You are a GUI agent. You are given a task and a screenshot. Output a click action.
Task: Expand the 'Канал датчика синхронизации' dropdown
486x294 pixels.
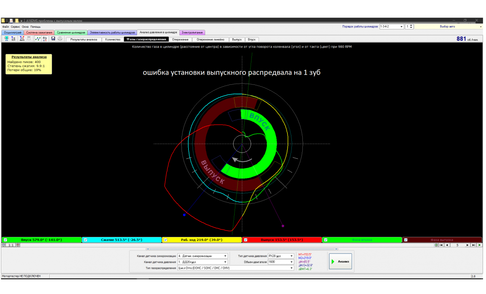tap(225, 256)
